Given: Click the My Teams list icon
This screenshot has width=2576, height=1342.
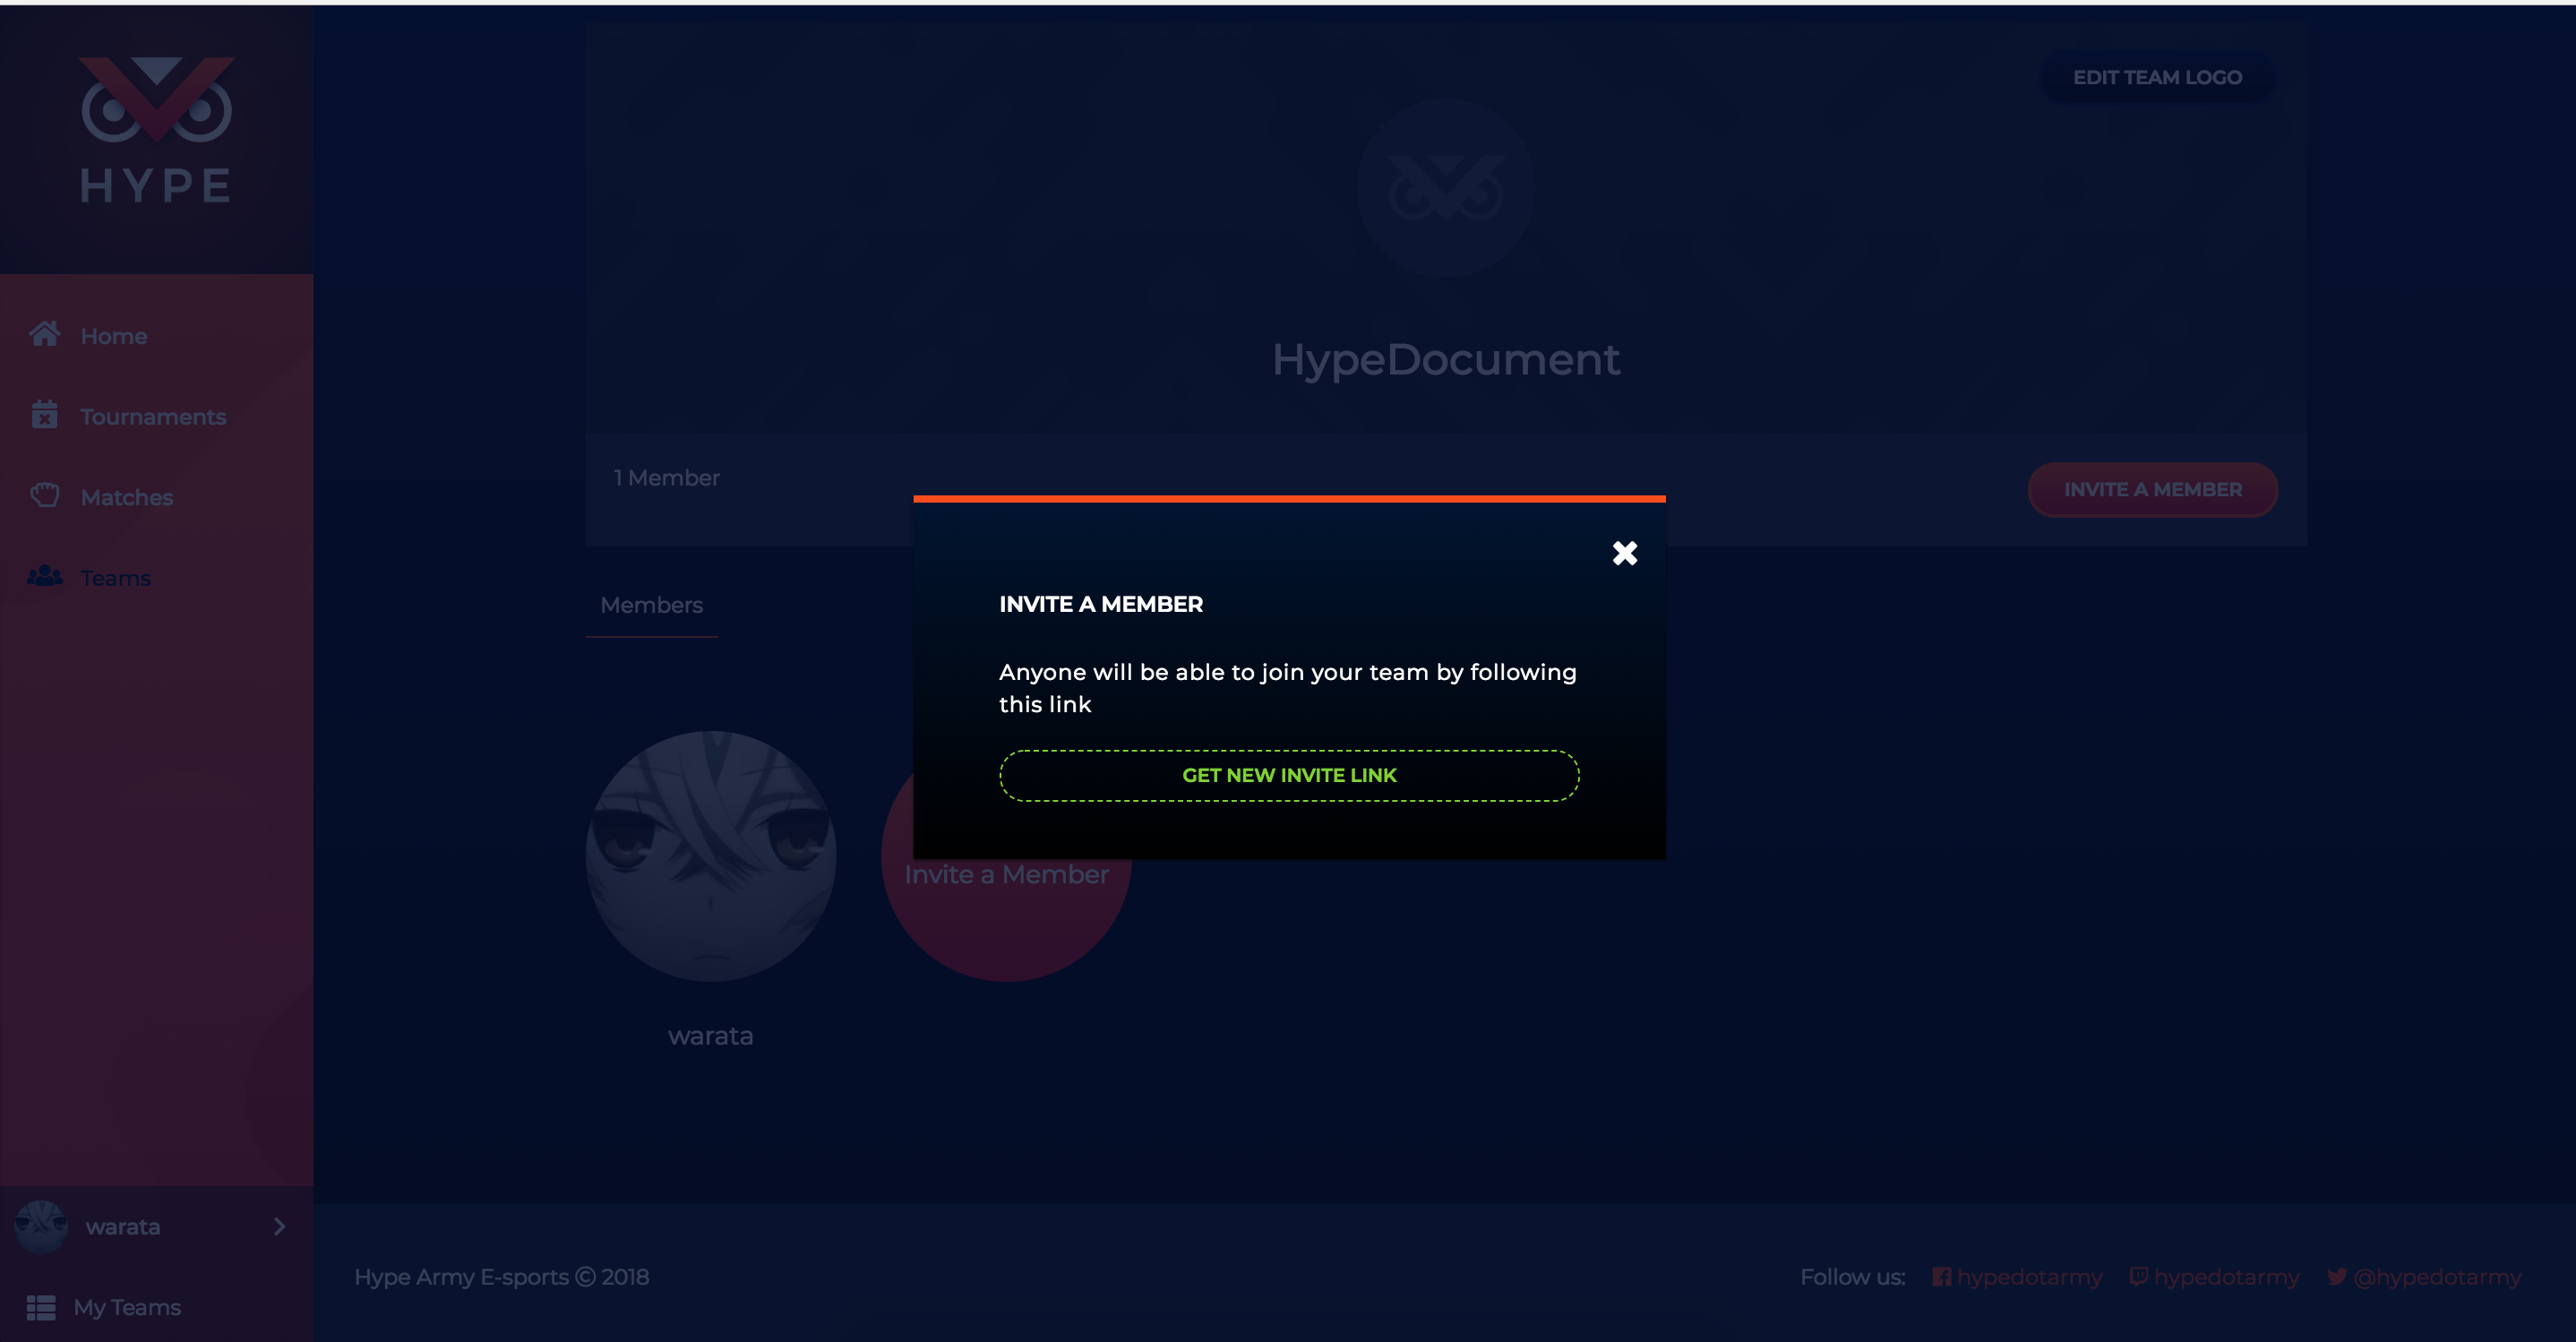Looking at the screenshot, I should click(41, 1307).
